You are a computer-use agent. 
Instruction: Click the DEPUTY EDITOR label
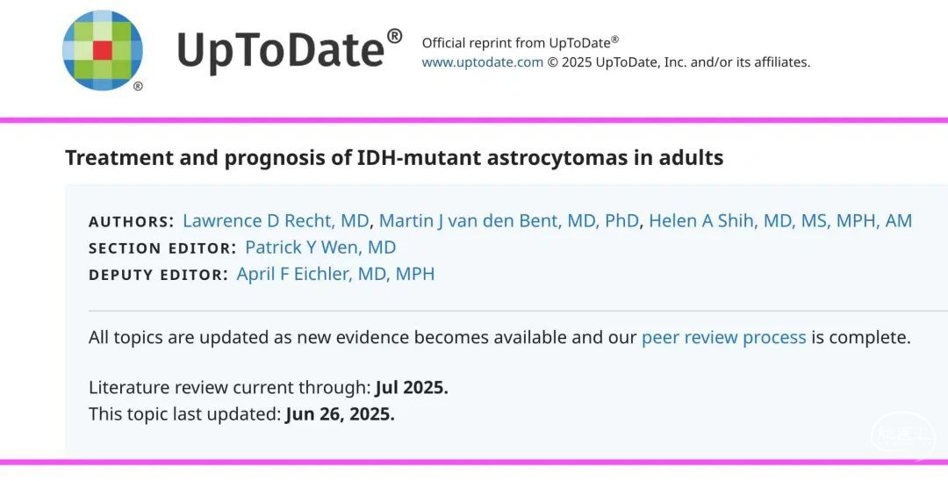coord(158,275)
